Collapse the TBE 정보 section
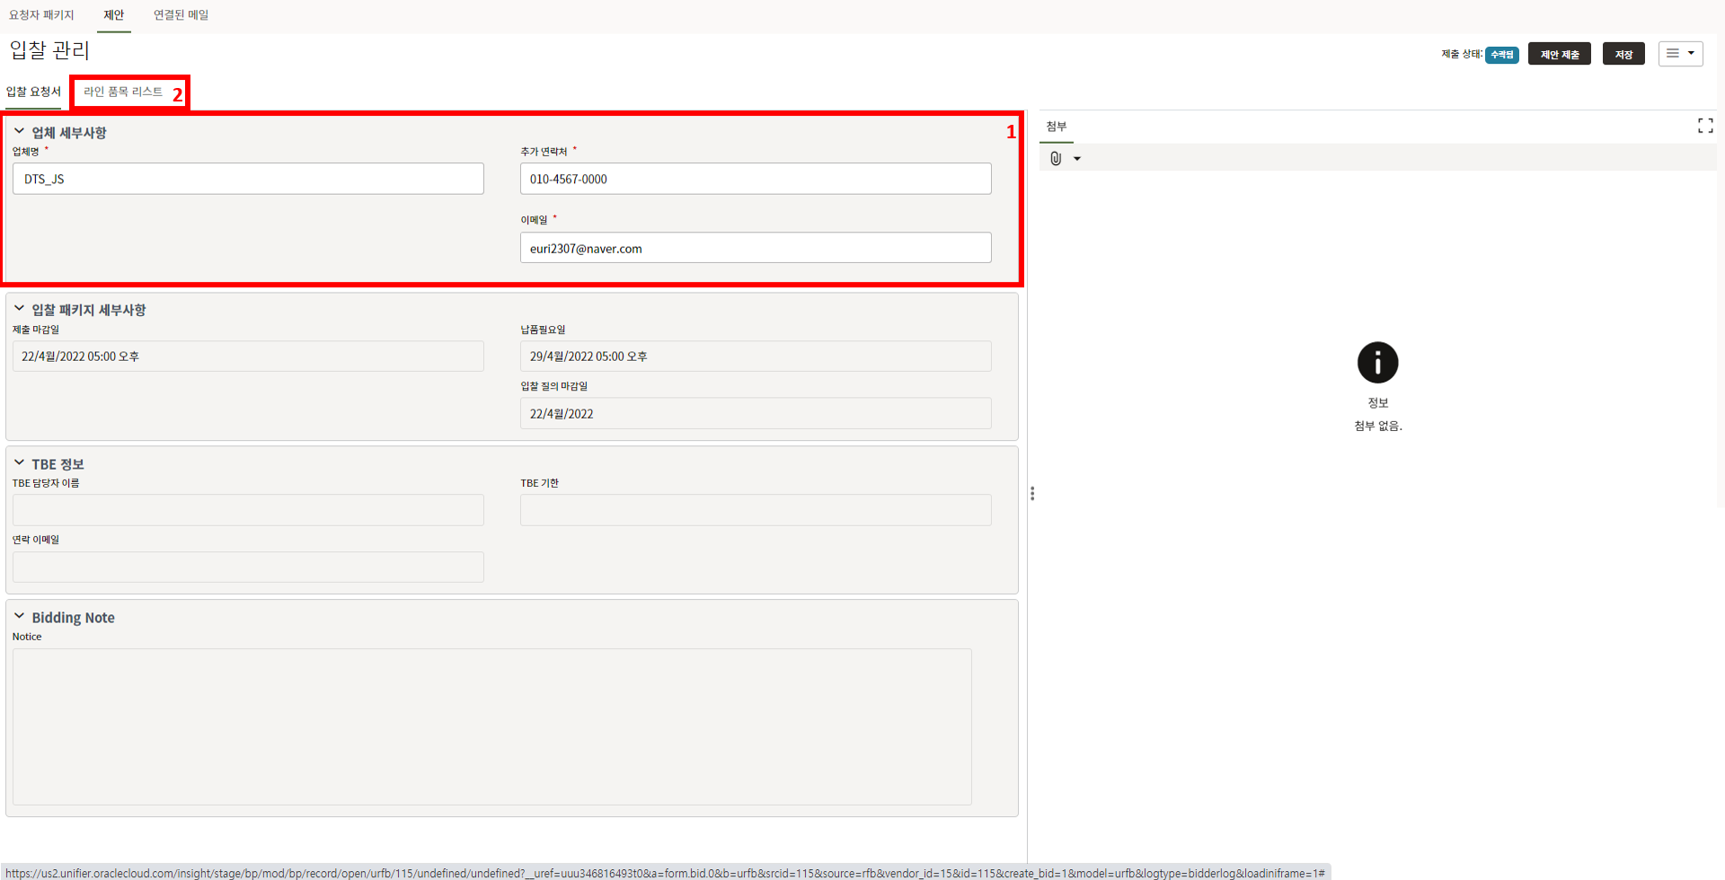The height and width of the screenshot is (880, 1725). (19, 463)
